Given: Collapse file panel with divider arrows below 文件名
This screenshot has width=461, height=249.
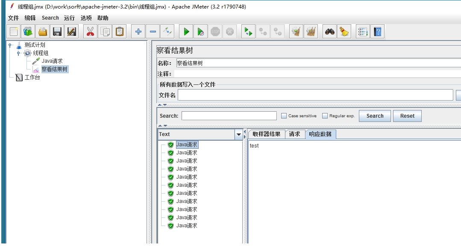Looking at the screenshot, I should (162, 105).
